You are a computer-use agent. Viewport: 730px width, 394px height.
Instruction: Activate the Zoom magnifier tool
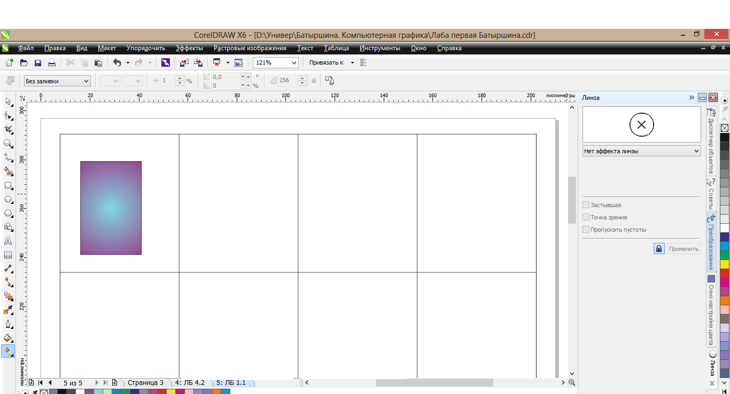click(x=8, y=144)
